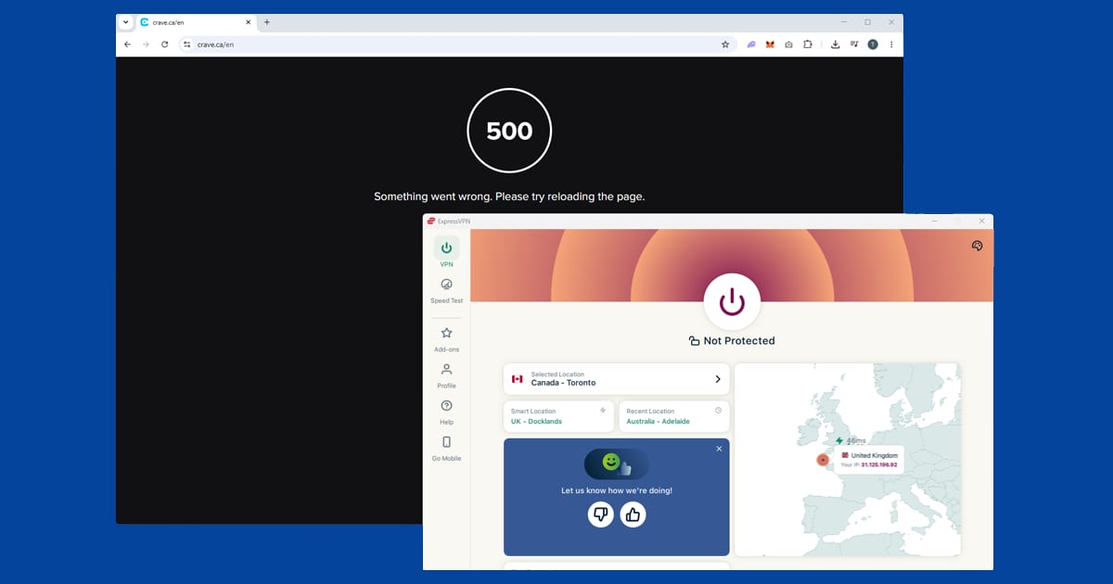
Task: Open the theme palette icon in ExpressVPN
Action: coord(977,246)
